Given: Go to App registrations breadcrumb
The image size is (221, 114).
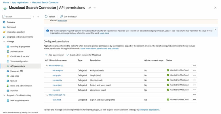Looking at the screenshot, I should click(x=20, y=3).
